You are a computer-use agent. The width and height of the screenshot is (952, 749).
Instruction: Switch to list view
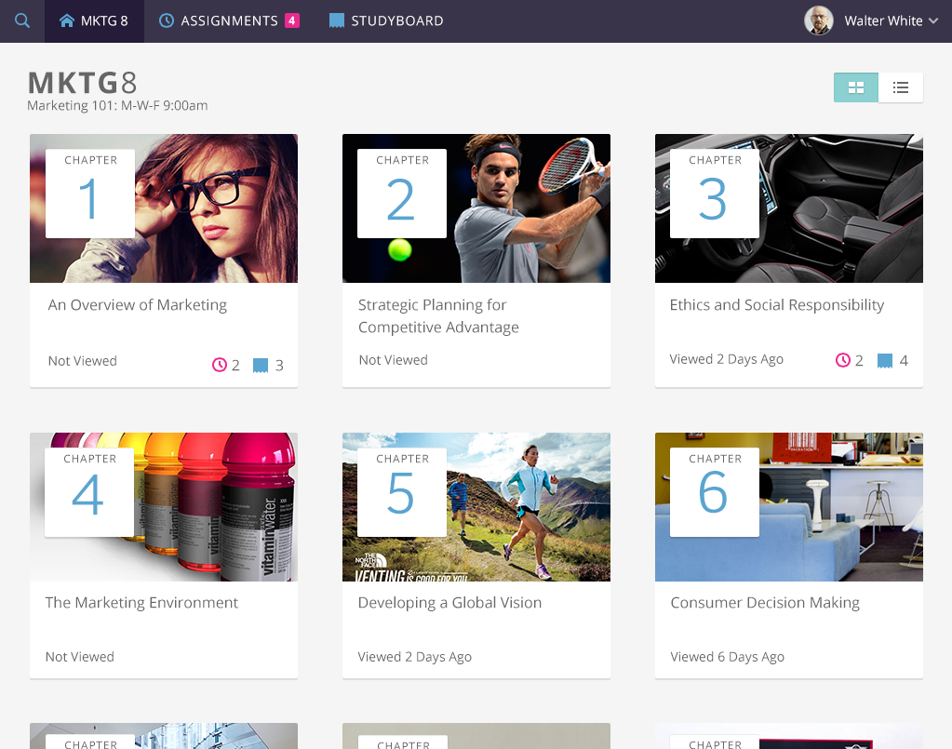tap(901, 87)
